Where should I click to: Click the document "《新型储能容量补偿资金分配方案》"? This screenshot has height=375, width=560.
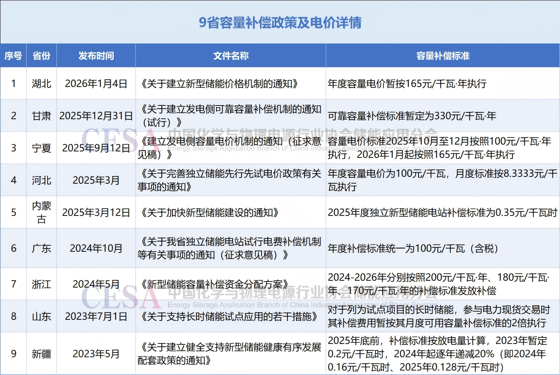[214, 284]
